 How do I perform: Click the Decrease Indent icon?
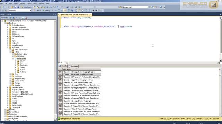coord(93,10)
